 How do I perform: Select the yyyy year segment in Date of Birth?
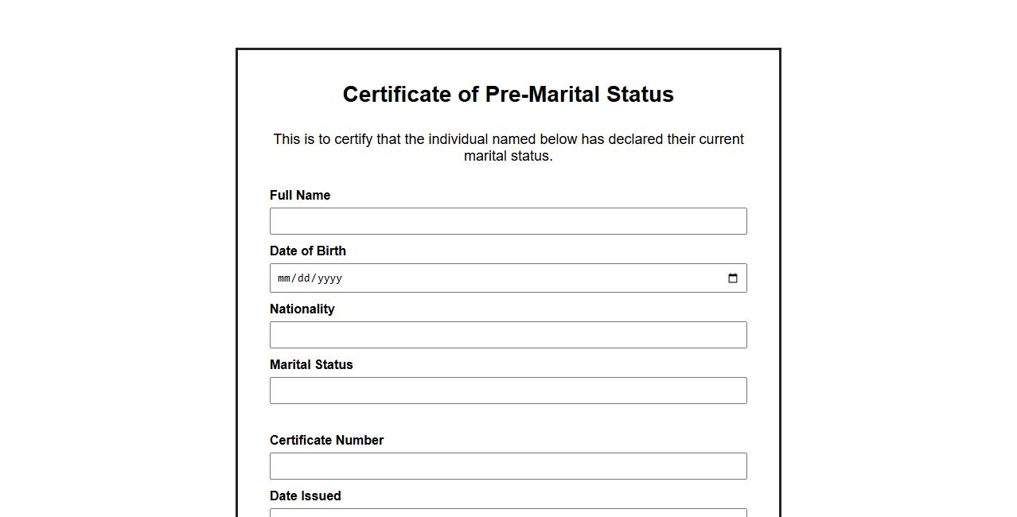329,278
